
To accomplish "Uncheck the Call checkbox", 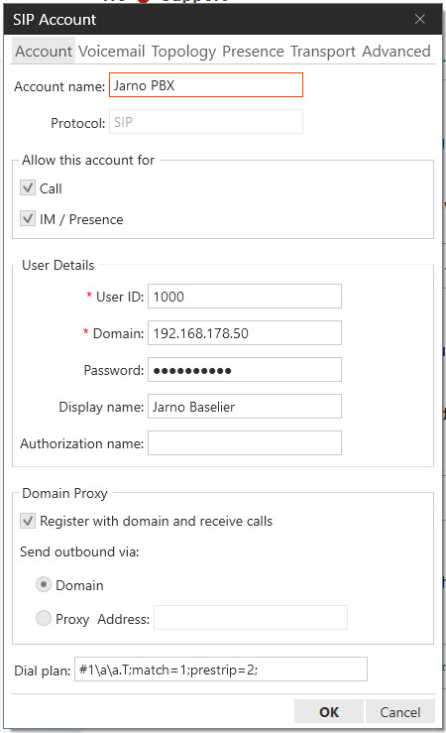I will point(28,187).
